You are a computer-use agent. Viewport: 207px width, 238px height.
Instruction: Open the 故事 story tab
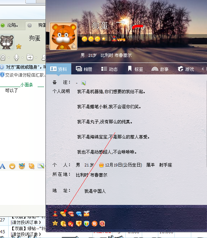click(x=160, y=69)
